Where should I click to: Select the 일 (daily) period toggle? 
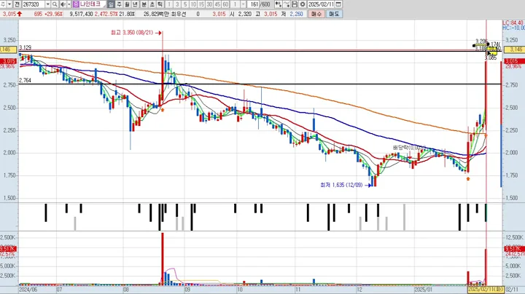[111, 4]
